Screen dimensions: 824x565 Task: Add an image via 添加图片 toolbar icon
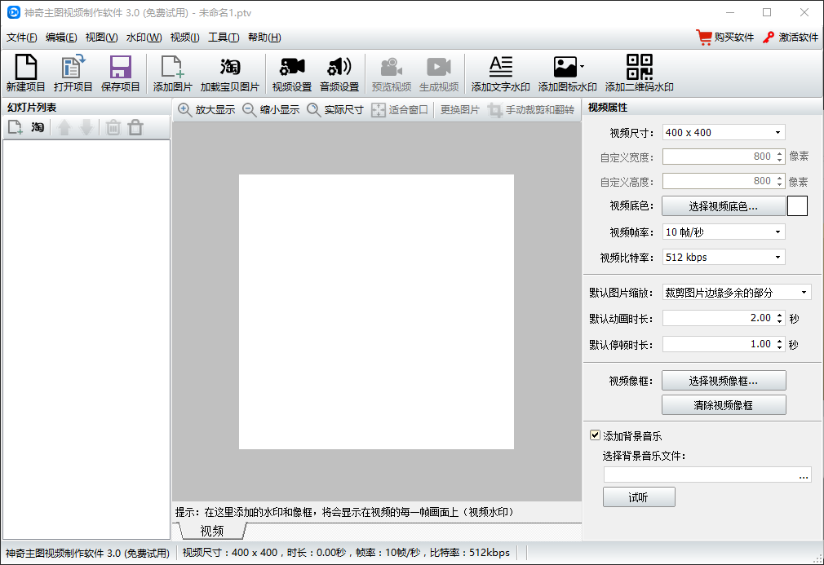tap(172, 73)
